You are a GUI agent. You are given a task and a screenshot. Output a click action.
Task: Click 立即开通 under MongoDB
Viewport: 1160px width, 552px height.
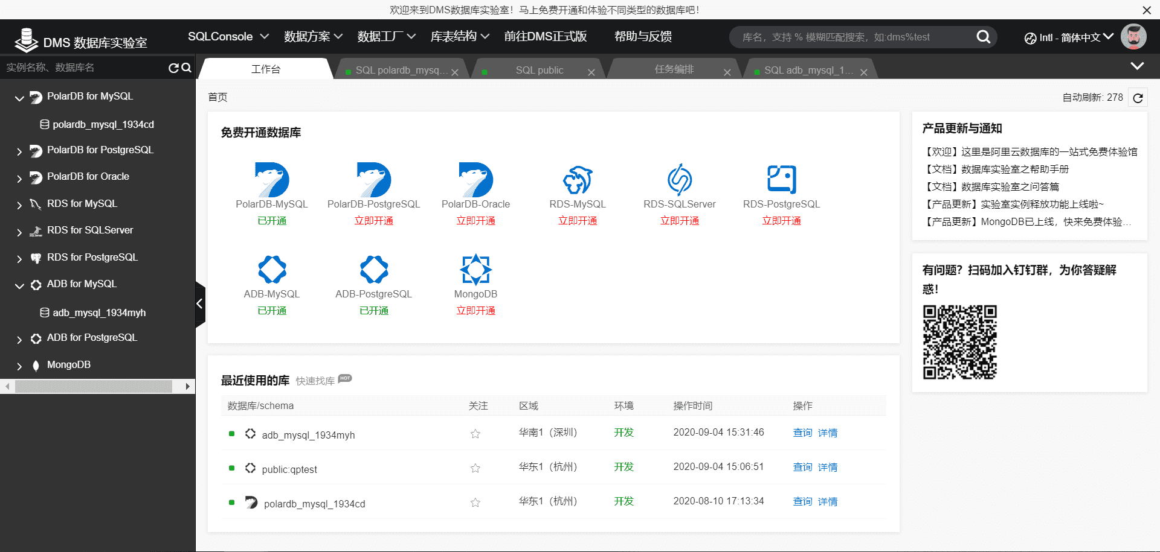click(x=476, y=311)
